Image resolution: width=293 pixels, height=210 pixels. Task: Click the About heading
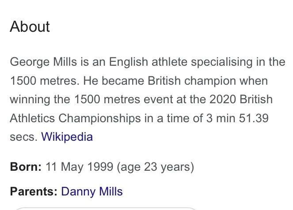tap(30, 27)
